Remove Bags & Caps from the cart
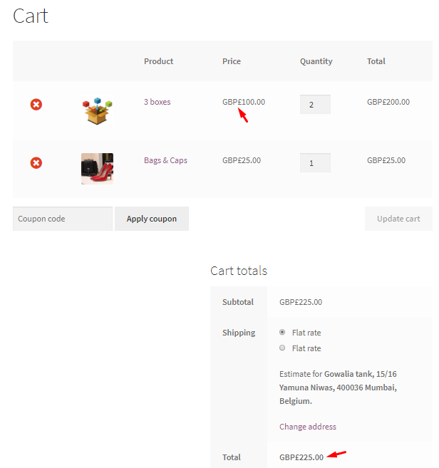 36,163
